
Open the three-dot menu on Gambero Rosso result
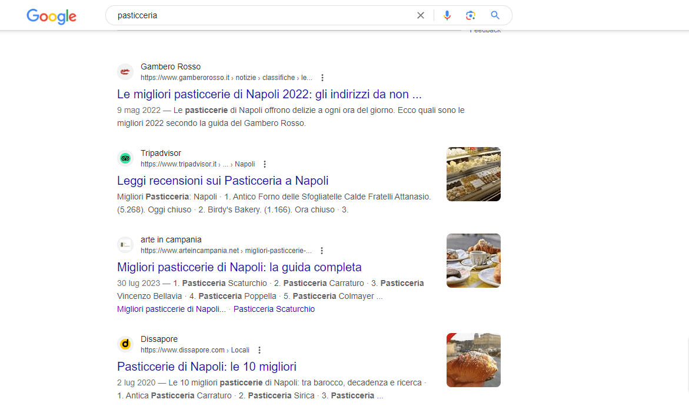pos(322,77)
